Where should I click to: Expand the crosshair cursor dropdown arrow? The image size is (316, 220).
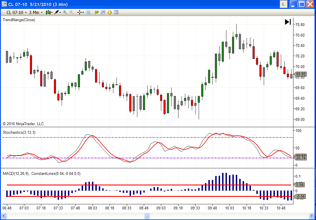click(x=83, y=13)
